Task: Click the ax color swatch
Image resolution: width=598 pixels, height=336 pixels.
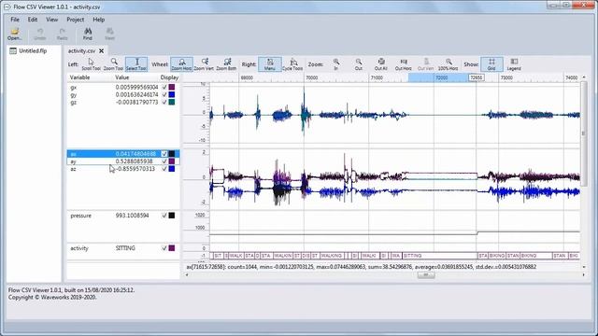Action: pyautogui.click(x=172, y=153)
